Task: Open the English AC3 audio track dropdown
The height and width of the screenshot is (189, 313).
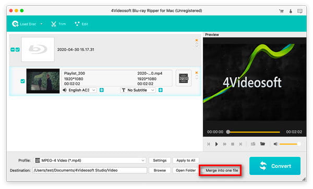Action: [x=79, y=90]
